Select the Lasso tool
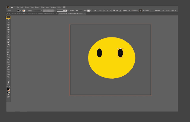190x122 pixels. tap(8, 25)
